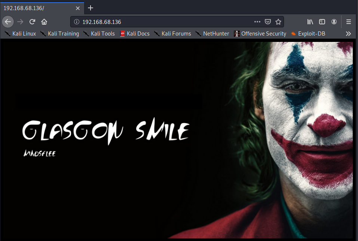This screenshot has width=358, height=241.
Task: Click the Mindsflee subtitle text
Action: [x=40, y=153]
